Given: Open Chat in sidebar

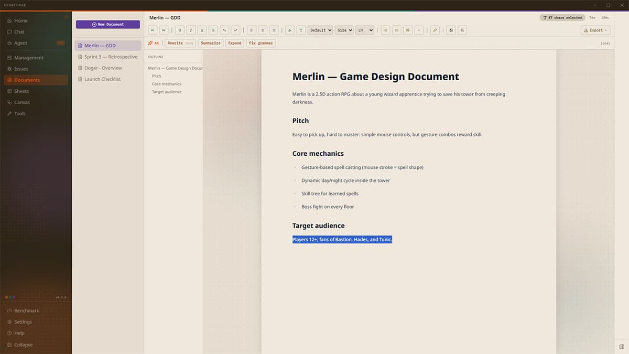Looking at the screenshot, I should 36,32.
